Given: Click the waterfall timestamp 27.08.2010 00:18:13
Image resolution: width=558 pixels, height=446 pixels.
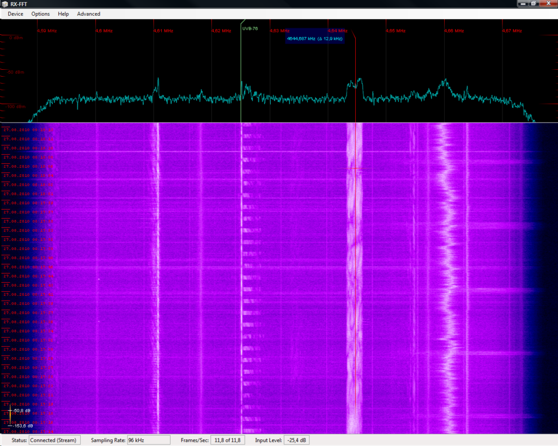Looking at the screenshot, I should 28,130.
